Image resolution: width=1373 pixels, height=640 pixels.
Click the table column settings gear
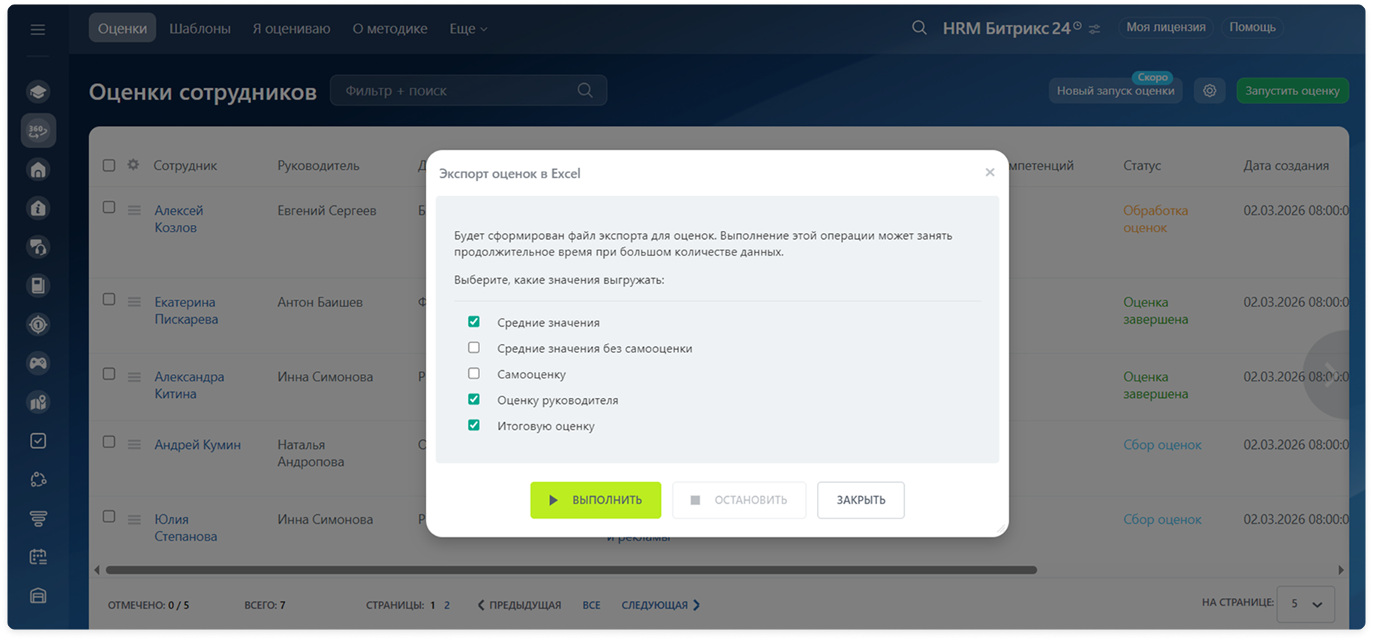[x=133, y=165]
